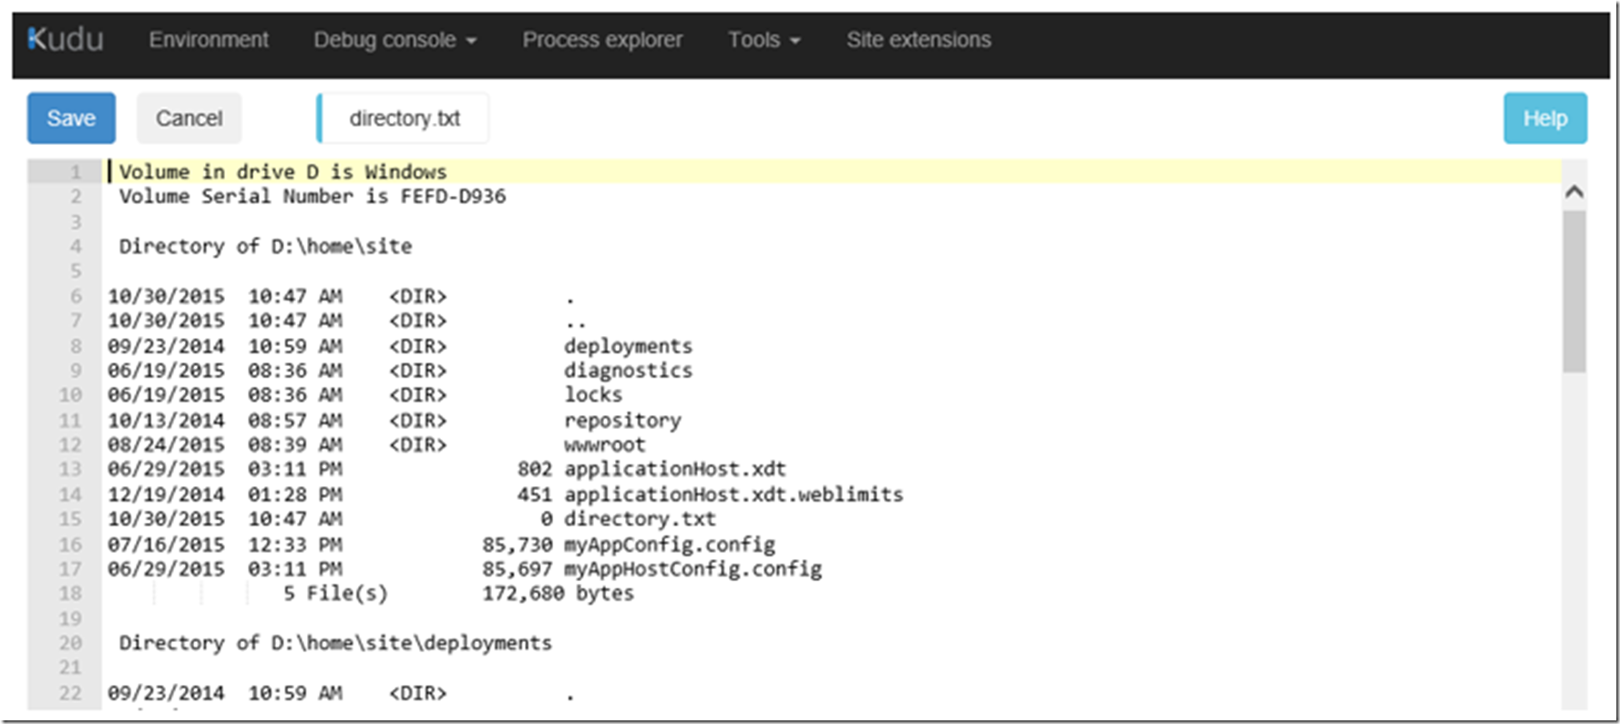This screenshot has height=724, width=1620.
Task: Place cursor on the deployments directory line
Action: (x=627, y=346)
